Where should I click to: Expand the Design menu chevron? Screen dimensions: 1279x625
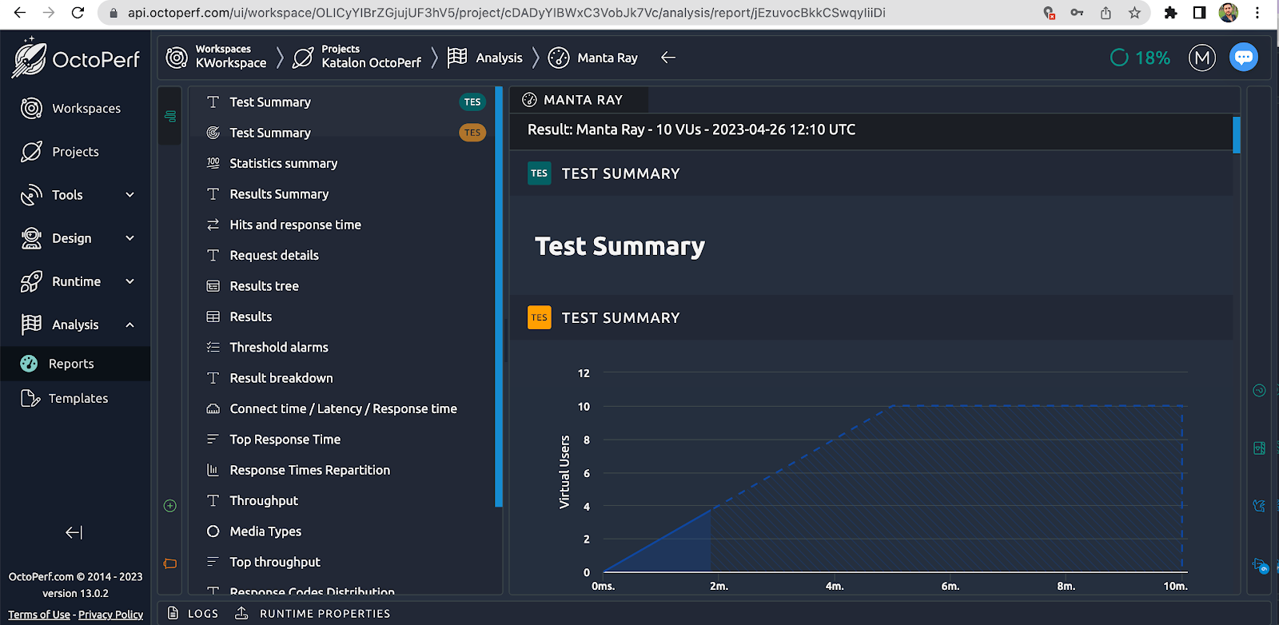click(130, 237)
